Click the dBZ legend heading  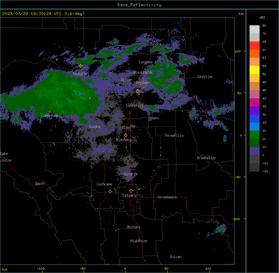(x=262, y=18)
